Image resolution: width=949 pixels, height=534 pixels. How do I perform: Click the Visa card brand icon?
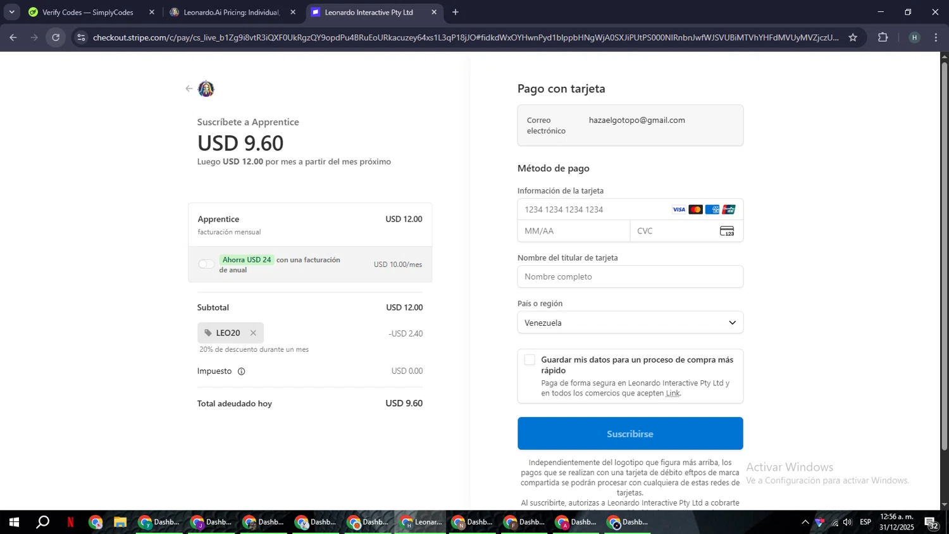coord(679,209)
